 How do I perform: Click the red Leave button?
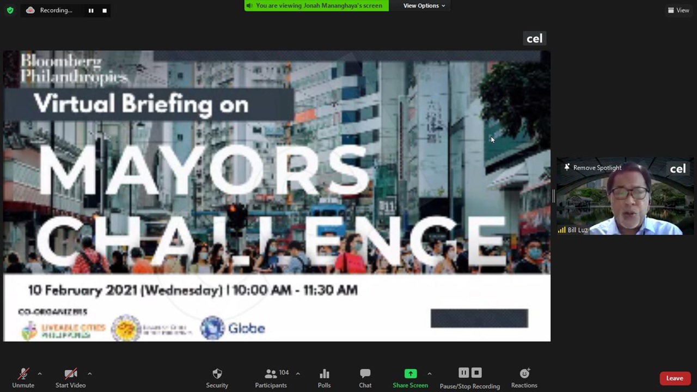tap(674, 378)
